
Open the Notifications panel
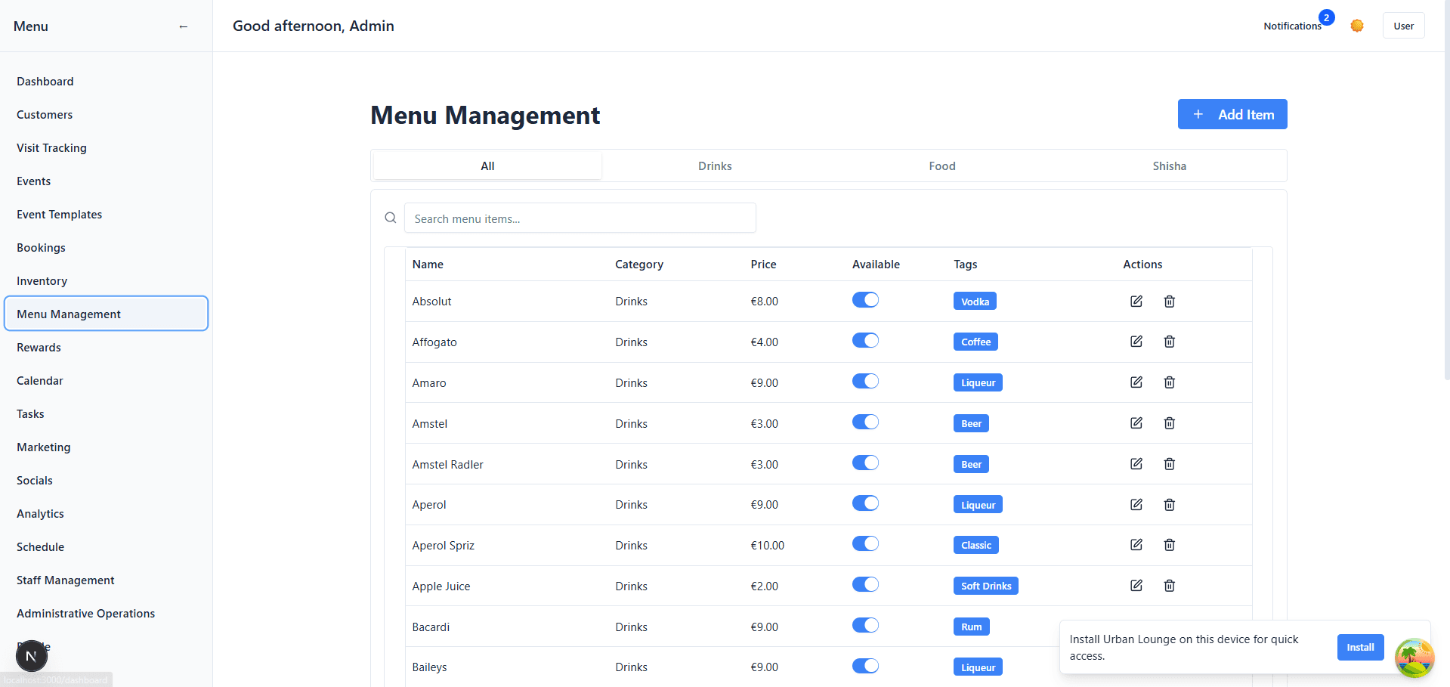[1292, 26]
